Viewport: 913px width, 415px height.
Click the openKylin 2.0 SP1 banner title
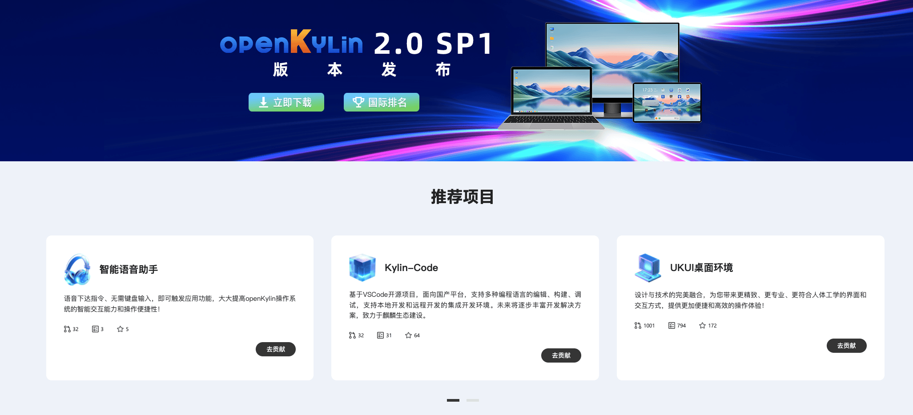coord(357,43)
